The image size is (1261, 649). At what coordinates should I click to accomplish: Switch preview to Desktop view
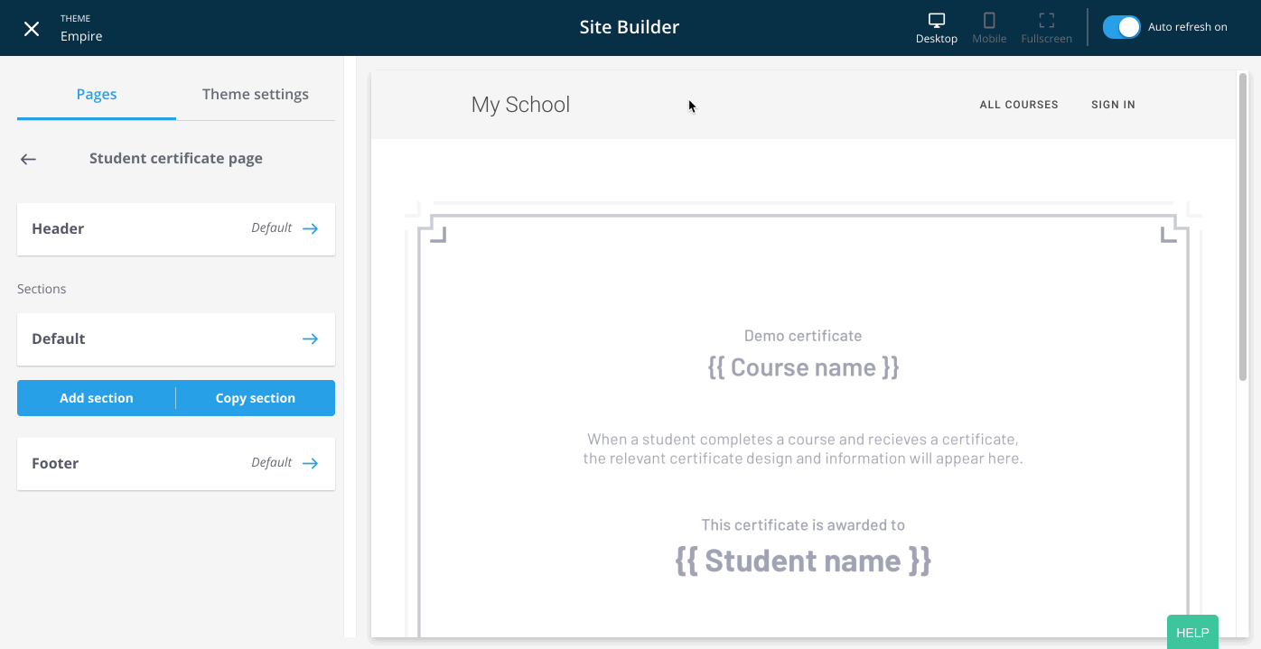click(936, 26)
